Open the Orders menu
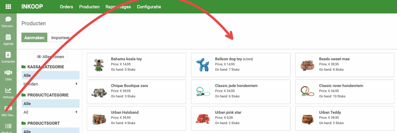 pos(66,7)
